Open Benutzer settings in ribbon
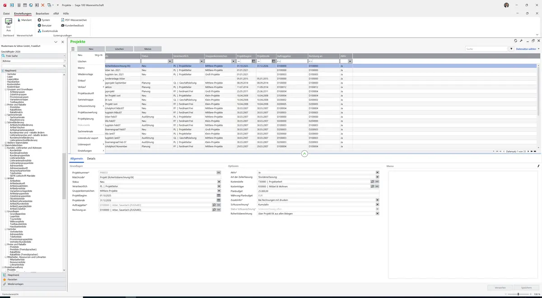Screen dimensions: 542x298 point(45,25)
